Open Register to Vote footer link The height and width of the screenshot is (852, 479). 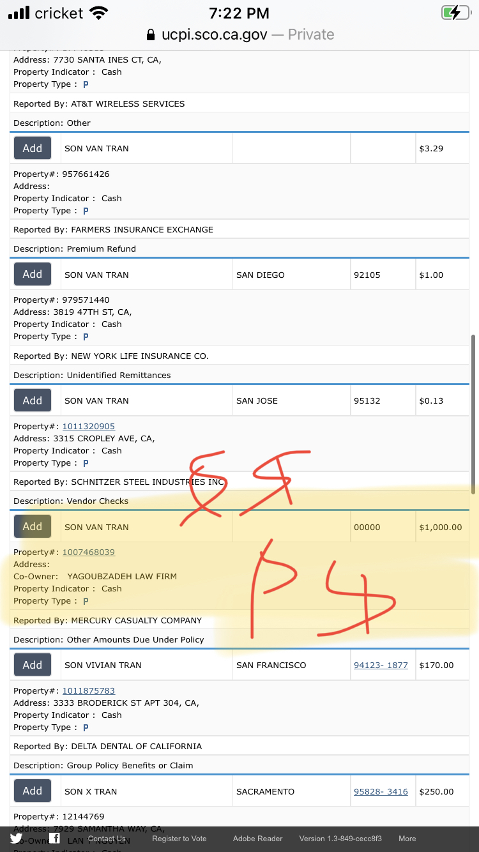pyautogui.click(x=179, y=839)
